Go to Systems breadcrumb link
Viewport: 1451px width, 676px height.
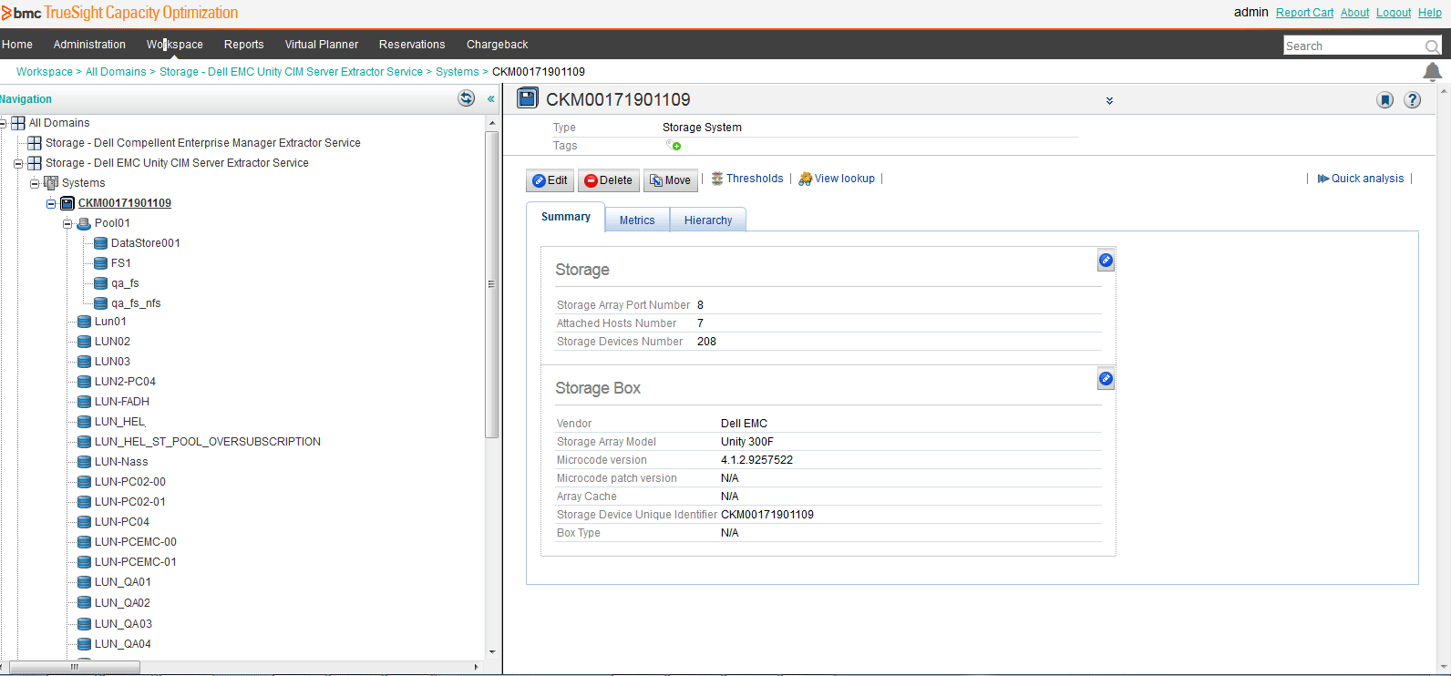point(457,72)
